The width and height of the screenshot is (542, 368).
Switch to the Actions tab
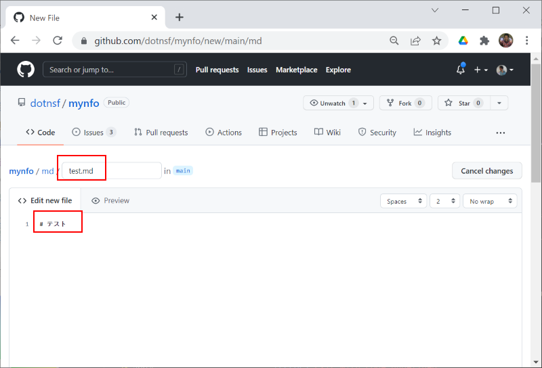[224, 133]
